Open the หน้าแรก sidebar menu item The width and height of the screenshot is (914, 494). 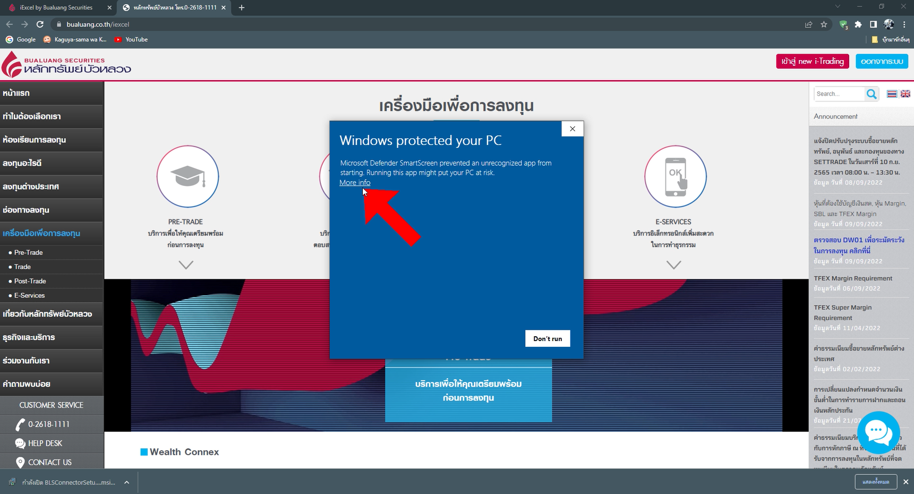(52, 93)
